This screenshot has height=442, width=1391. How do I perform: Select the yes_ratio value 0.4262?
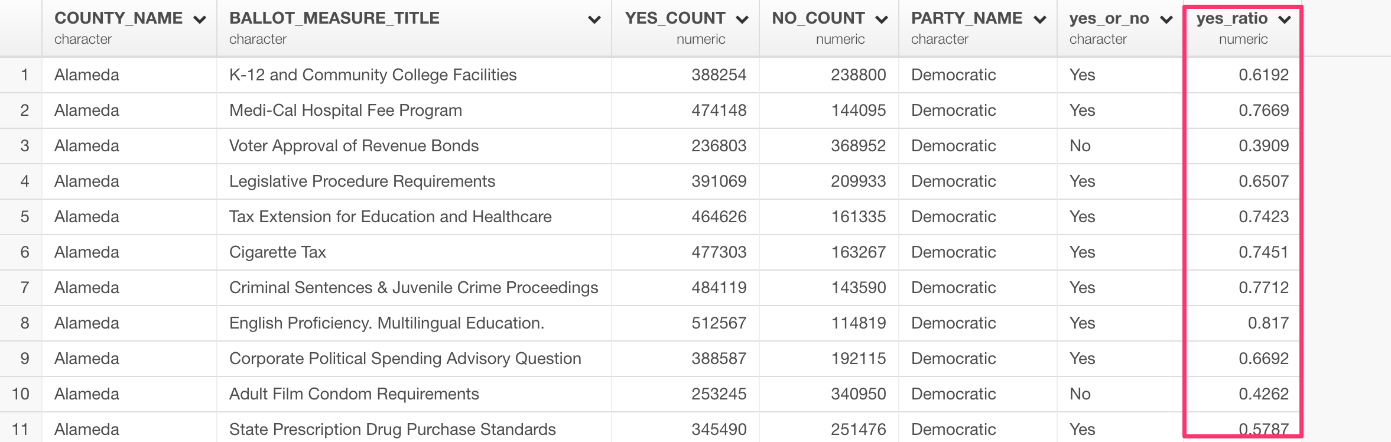point(1263,394)
